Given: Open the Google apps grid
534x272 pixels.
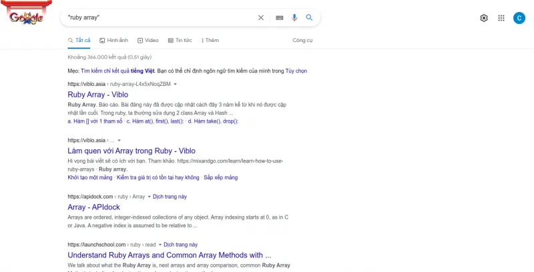Looking at the screenshot, I should click(x=501, y=18).
